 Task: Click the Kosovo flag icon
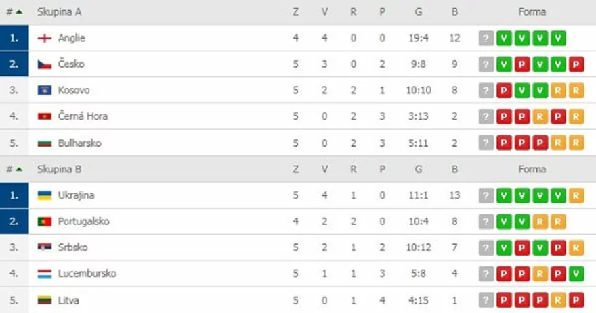click(x=45, y=90)
